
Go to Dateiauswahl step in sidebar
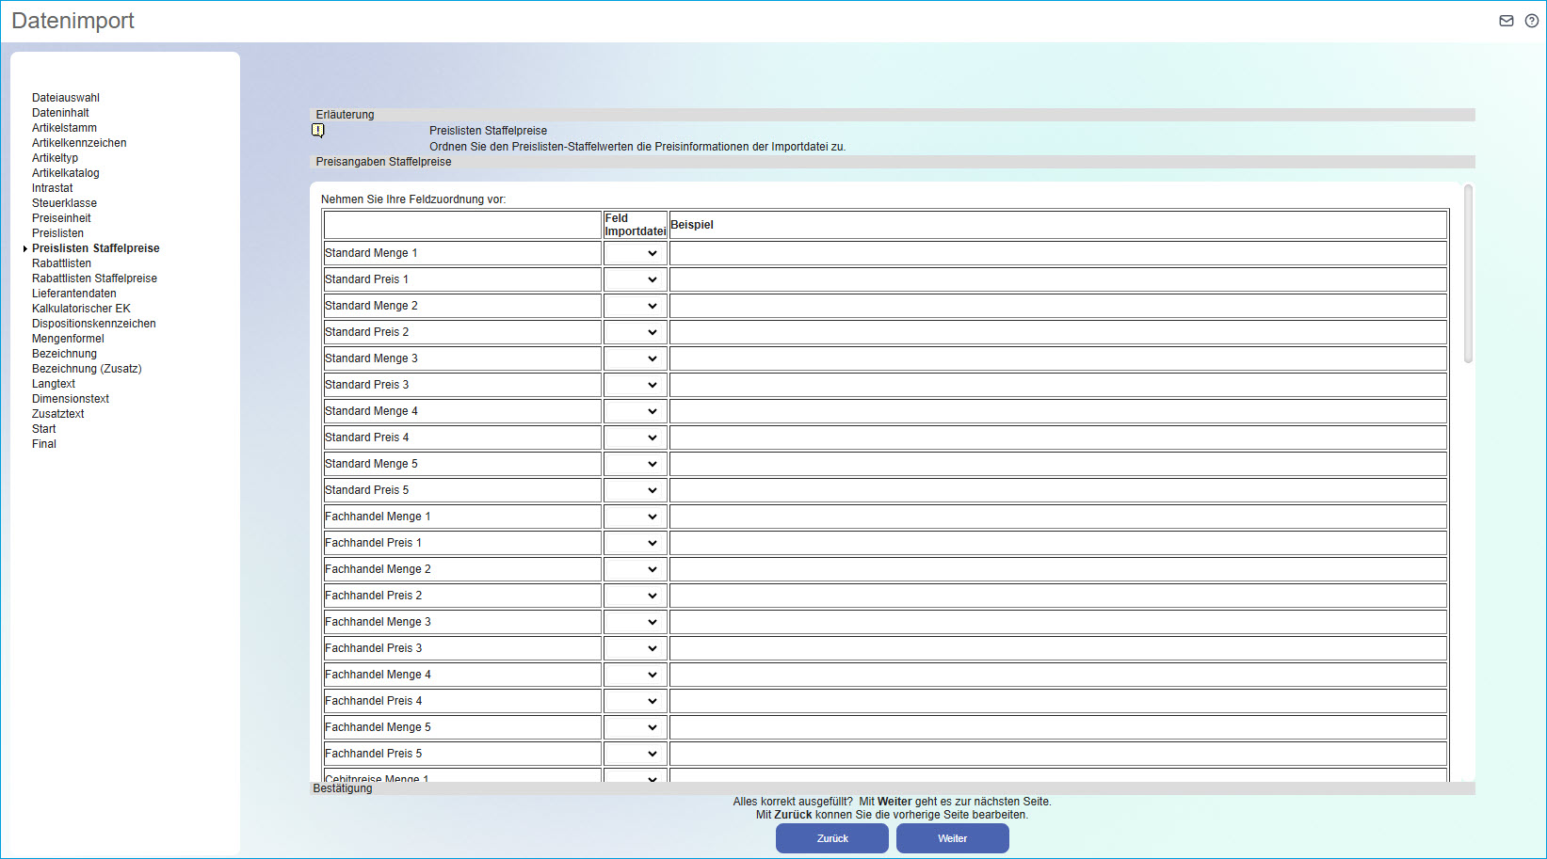(x=65, y=98)
